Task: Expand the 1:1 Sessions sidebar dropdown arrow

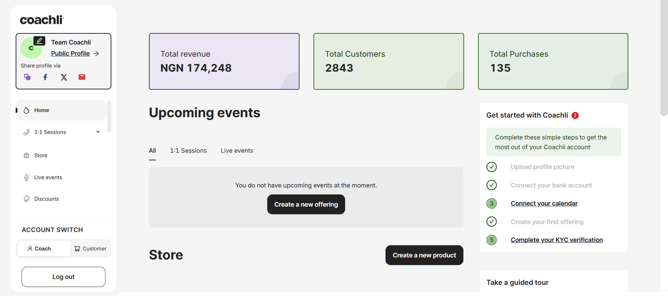Action: tap(98, 132)
